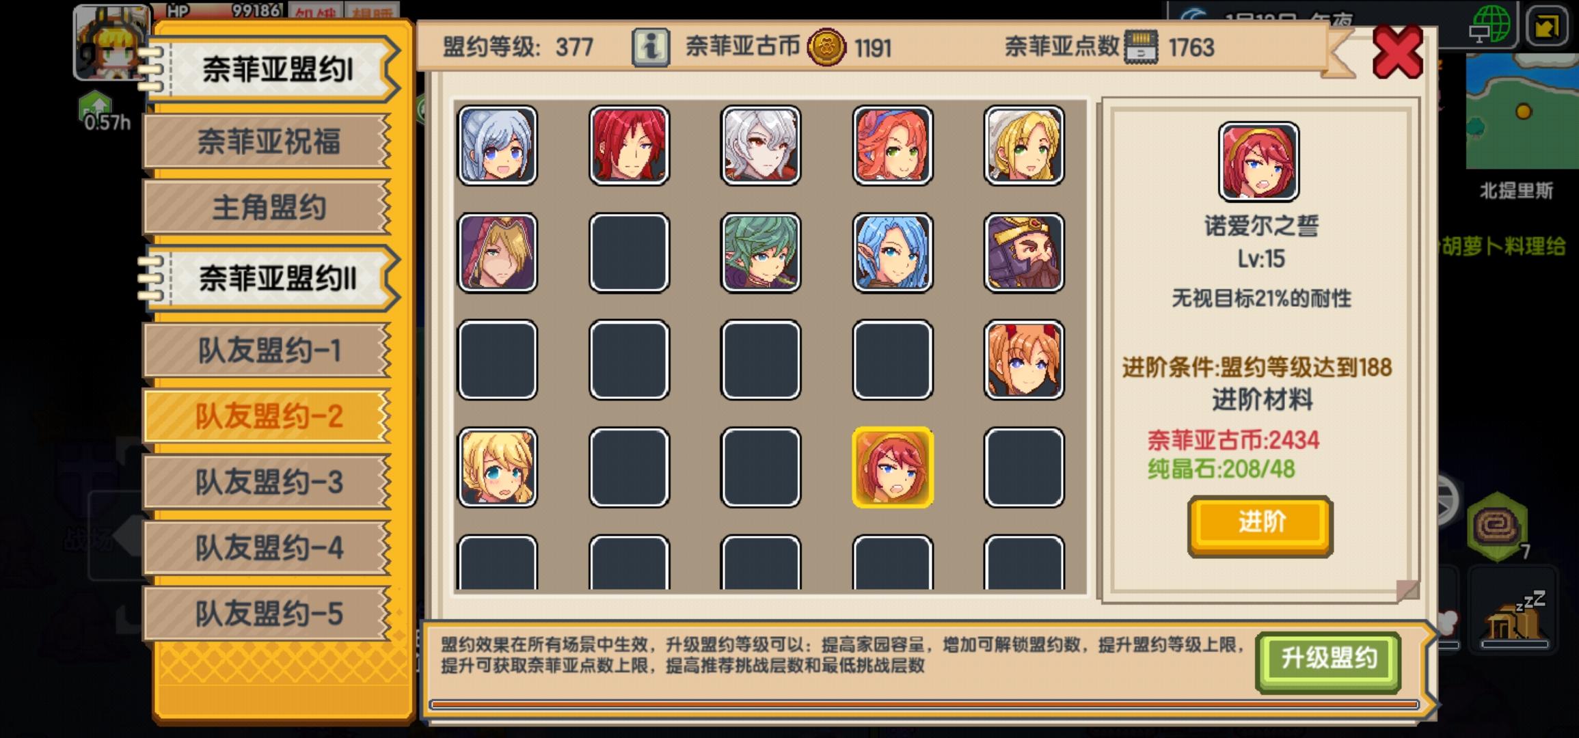The width and height of the screenshot is (1579, 738).
Task: Select the green-haired elf portrait
Action: pos(761,253)
